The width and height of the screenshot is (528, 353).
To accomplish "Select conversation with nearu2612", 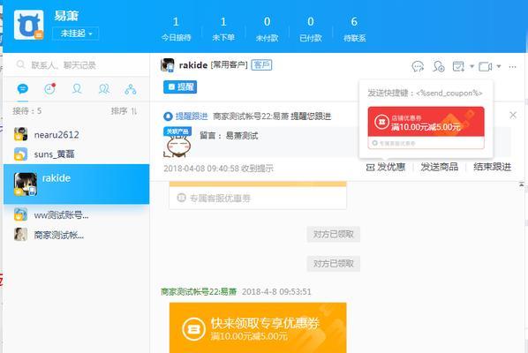I will [x=77, y=135].
